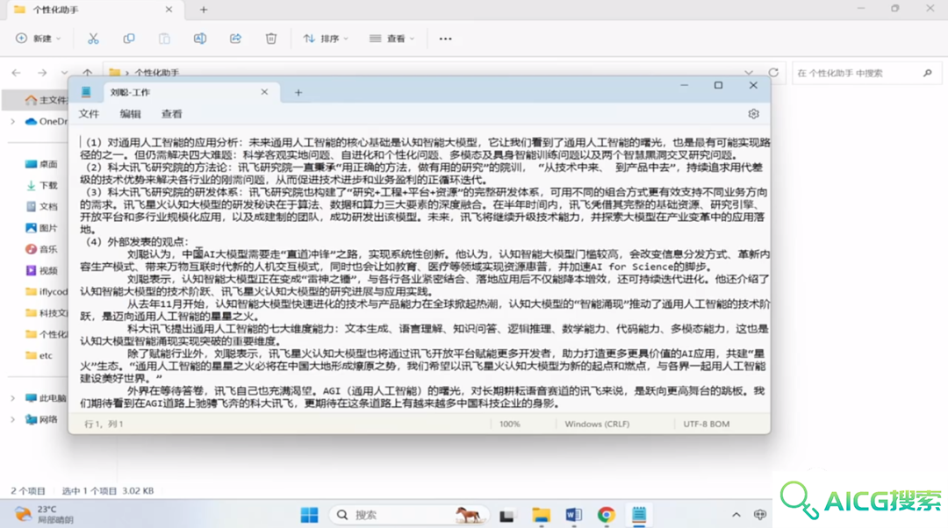Open the 文件 menu in Notepad

(89, 114)
